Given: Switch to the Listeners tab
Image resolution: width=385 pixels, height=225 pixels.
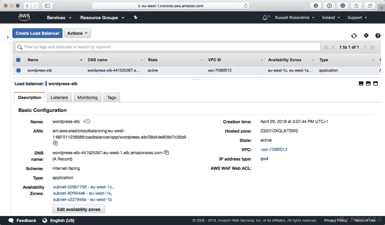Looking at the screenshot, I should (59, 97).
